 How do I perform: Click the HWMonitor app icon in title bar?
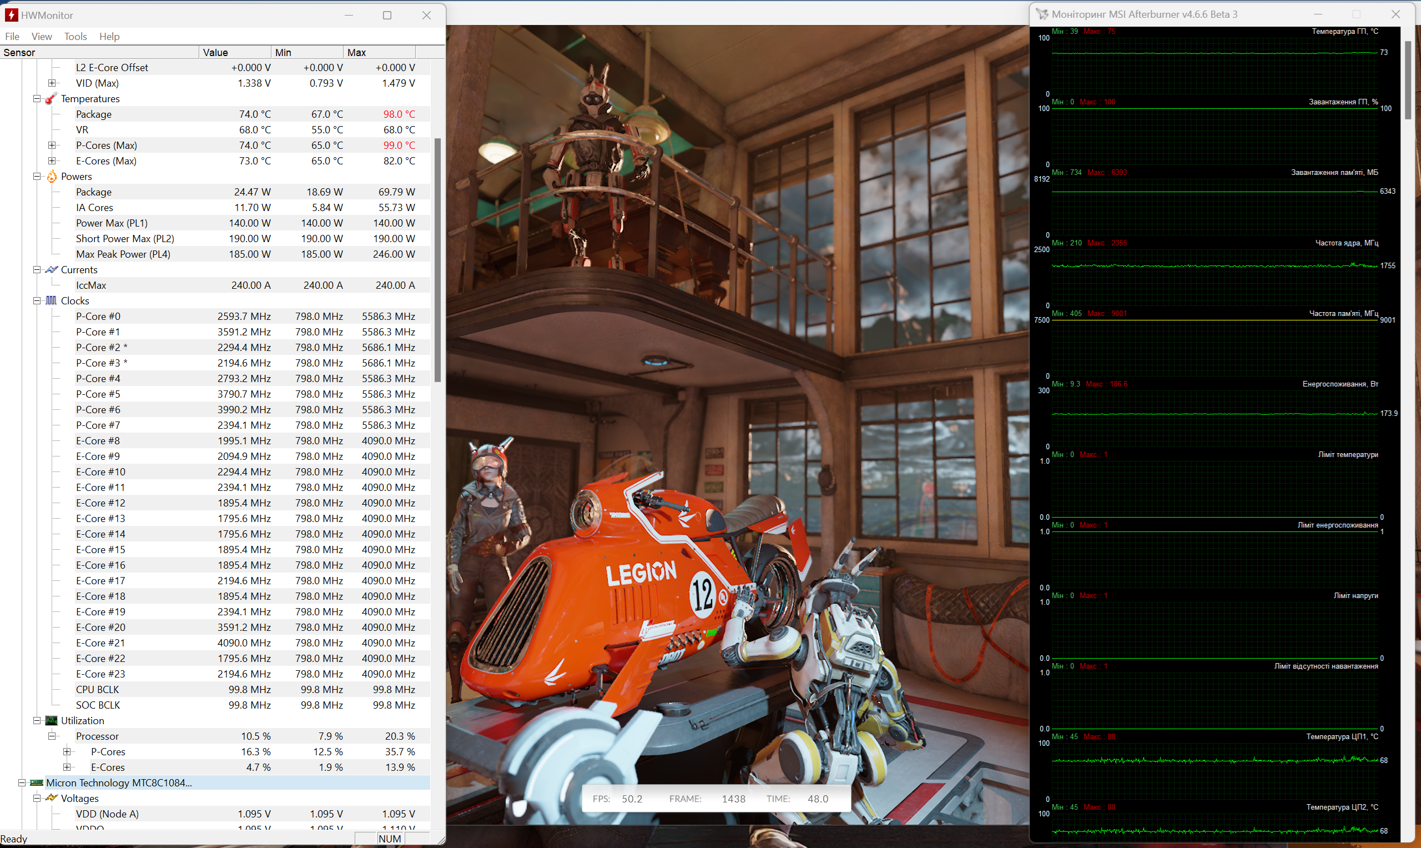tap(12, 15)
